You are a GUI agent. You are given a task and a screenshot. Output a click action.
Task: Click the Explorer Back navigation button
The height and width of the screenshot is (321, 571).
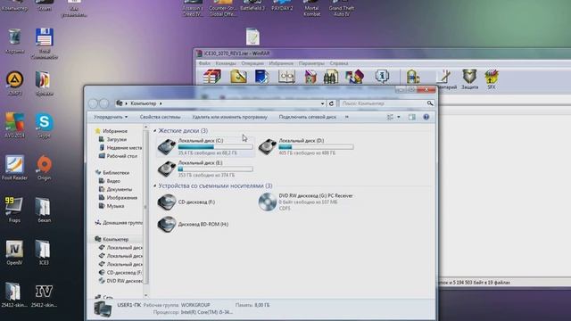(x=93, y=103)
